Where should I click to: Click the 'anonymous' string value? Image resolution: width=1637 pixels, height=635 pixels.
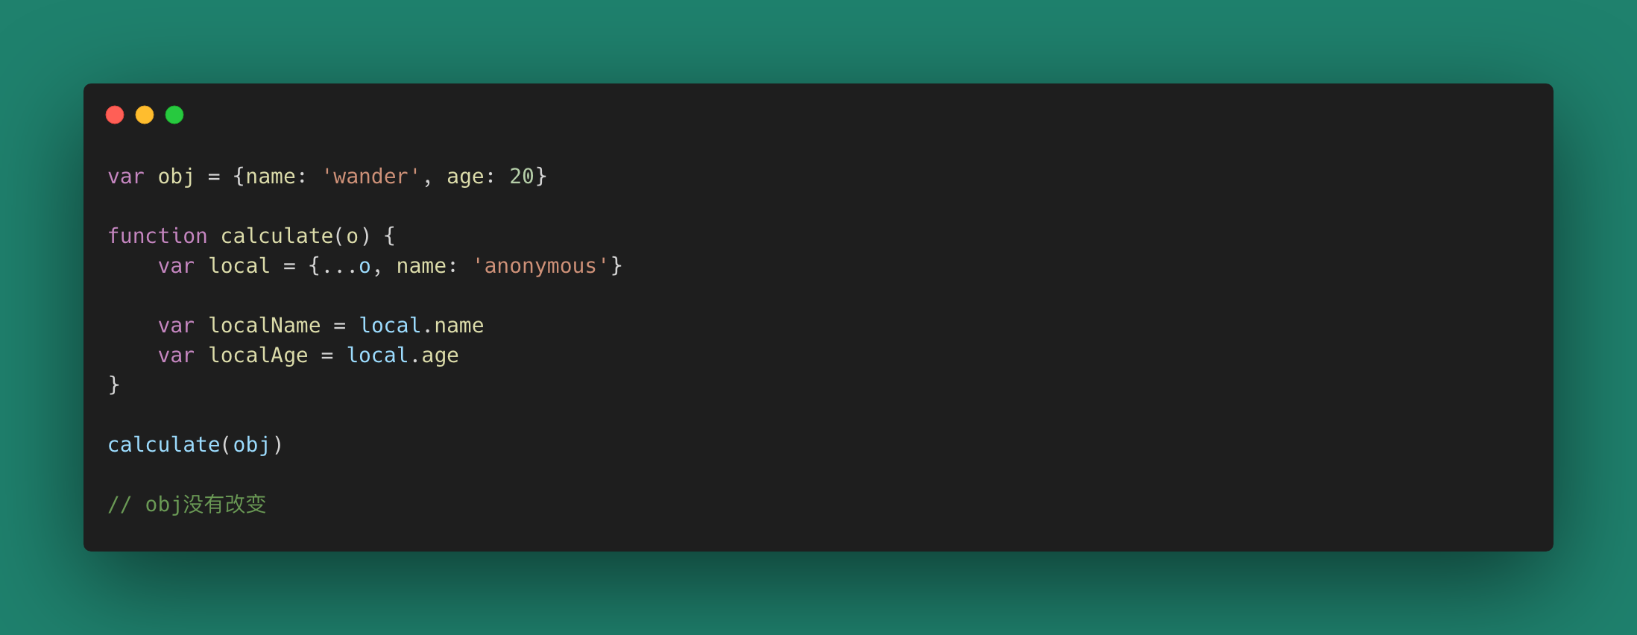pos(540,266)
